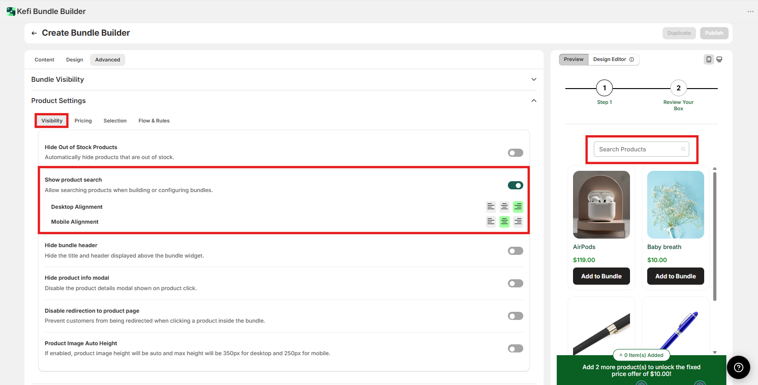This screenshot has height=385, width=758.
Task: Toggle Hide Out of Stock Products
Action: tap(516, 153)
